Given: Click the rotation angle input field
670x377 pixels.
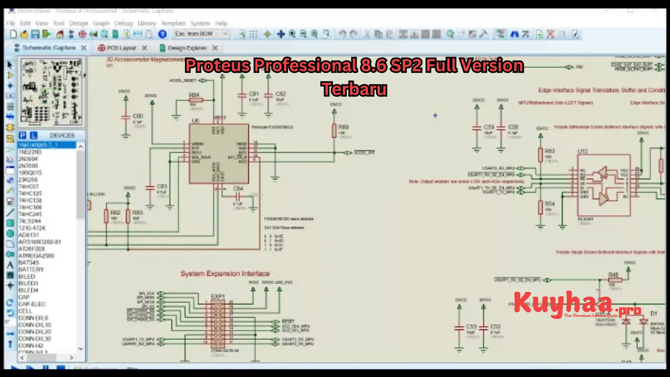Looking at the screenshot, I should pyautogui.click(x=10, y=322).
